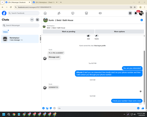
Task: Open the Facebook menu grid icon
Action: [130, 13]
